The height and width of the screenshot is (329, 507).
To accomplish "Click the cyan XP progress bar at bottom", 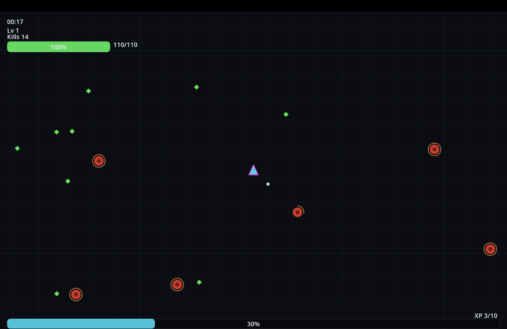I will pos(80,324).
